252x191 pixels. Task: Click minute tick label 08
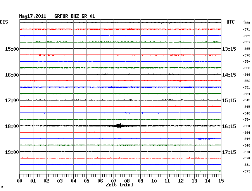[127, 181]
